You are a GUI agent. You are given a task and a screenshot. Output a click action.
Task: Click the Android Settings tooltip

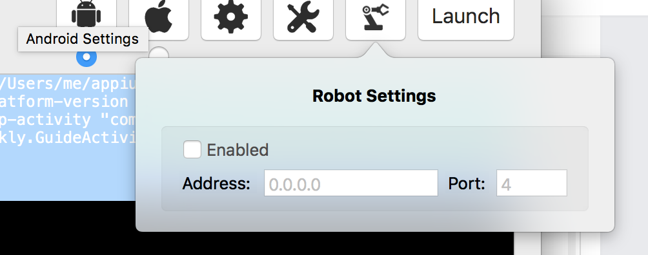click(83, 39)
